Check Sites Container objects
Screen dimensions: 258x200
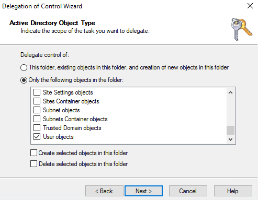tap(37, 101)
